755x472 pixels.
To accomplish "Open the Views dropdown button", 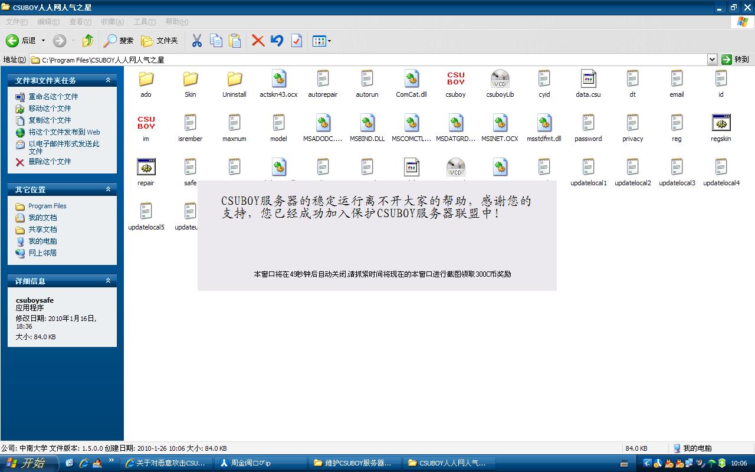I will 321,41.
